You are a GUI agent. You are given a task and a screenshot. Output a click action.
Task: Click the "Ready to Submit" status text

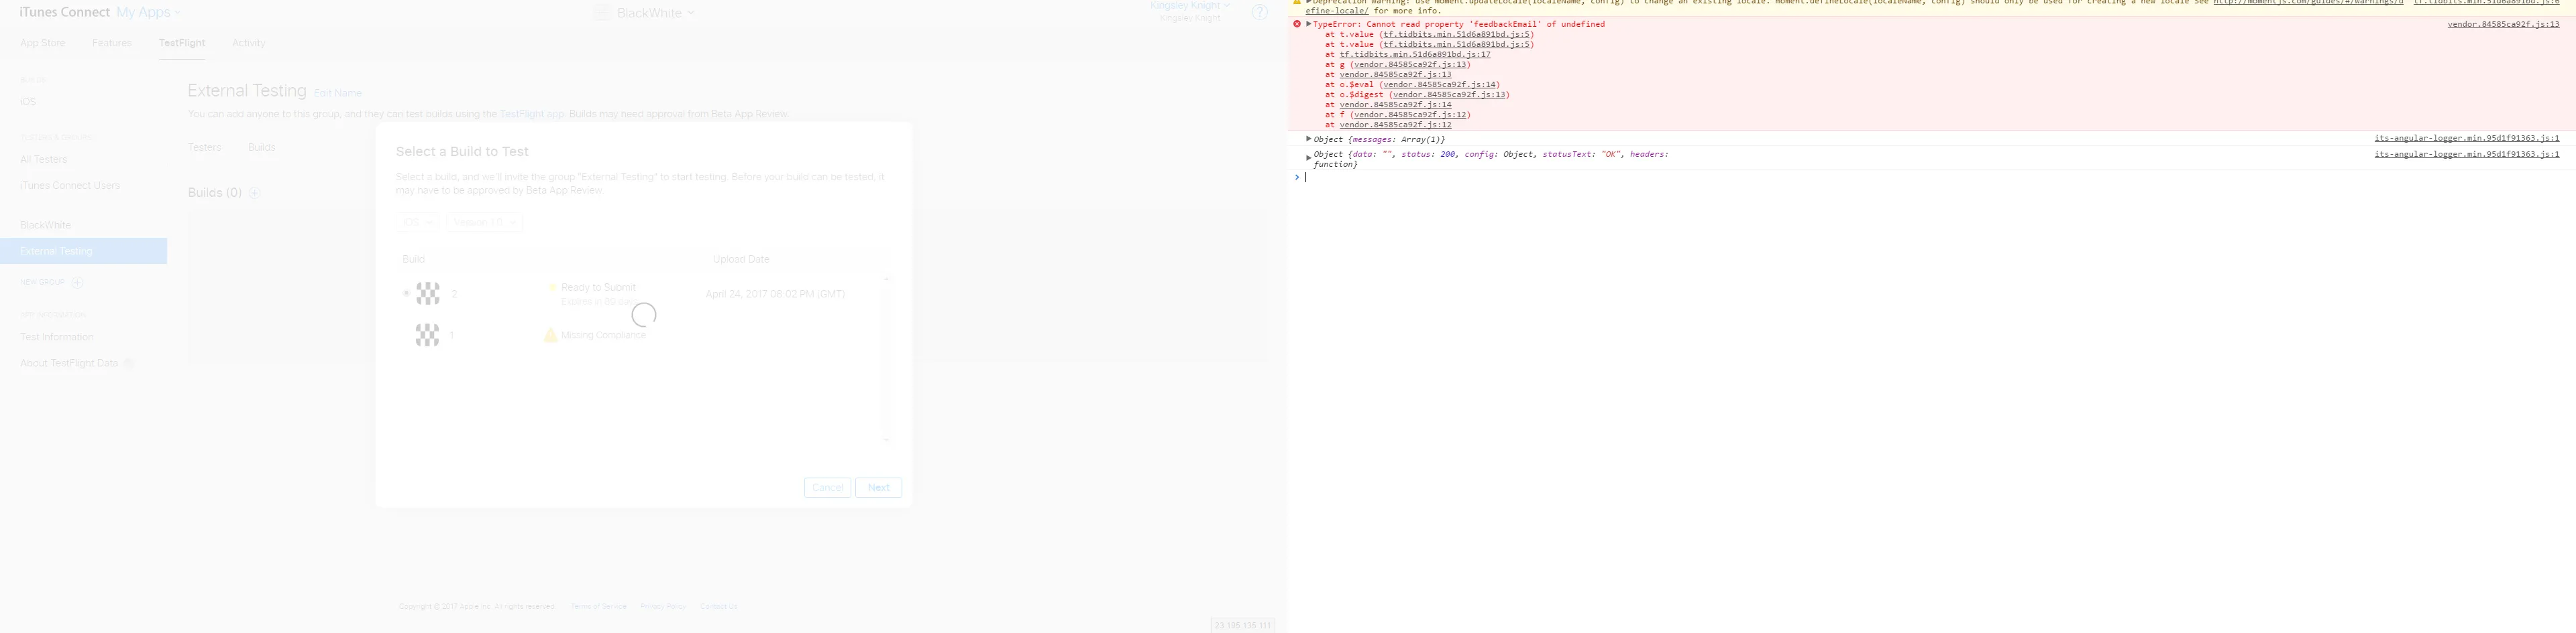tap(598, 287)
